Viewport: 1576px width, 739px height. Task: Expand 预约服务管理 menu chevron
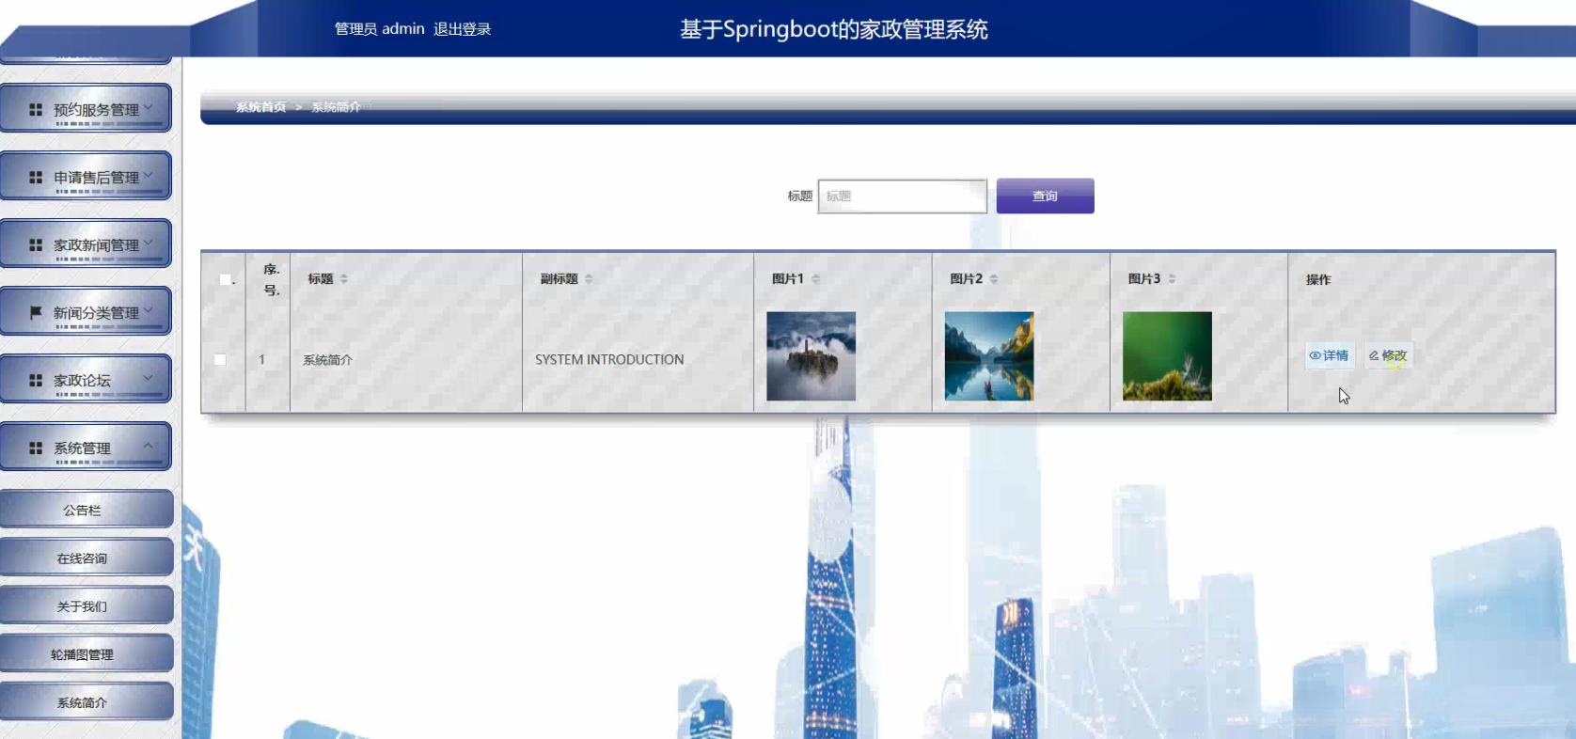pyautogui.click(x=149, y=108)
